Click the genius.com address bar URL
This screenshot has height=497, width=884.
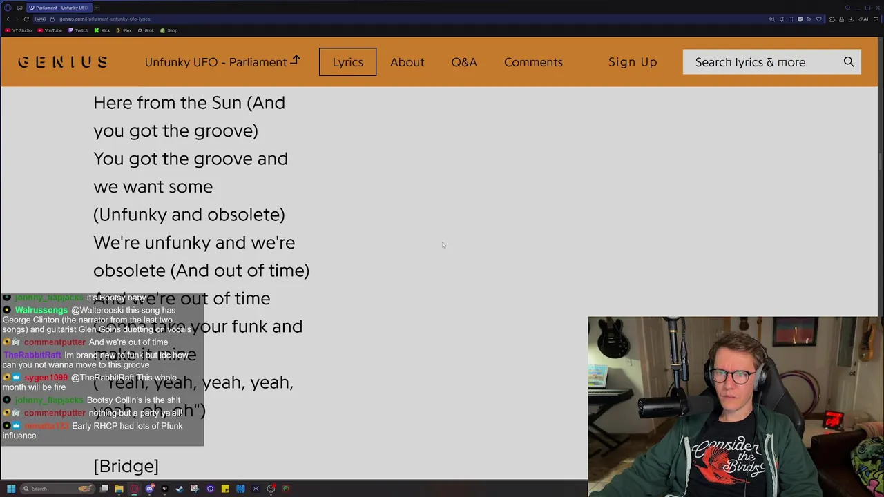pyautogui.click(x=105, y=19)
